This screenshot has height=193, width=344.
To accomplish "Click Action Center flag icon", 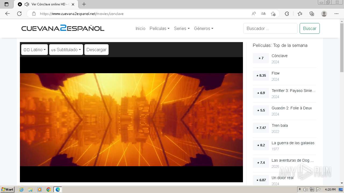I will (x=318, y=190).
